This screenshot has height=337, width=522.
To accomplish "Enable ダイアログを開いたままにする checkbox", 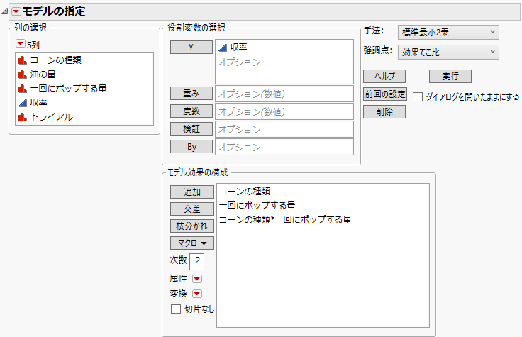I will tap(418, 97).
